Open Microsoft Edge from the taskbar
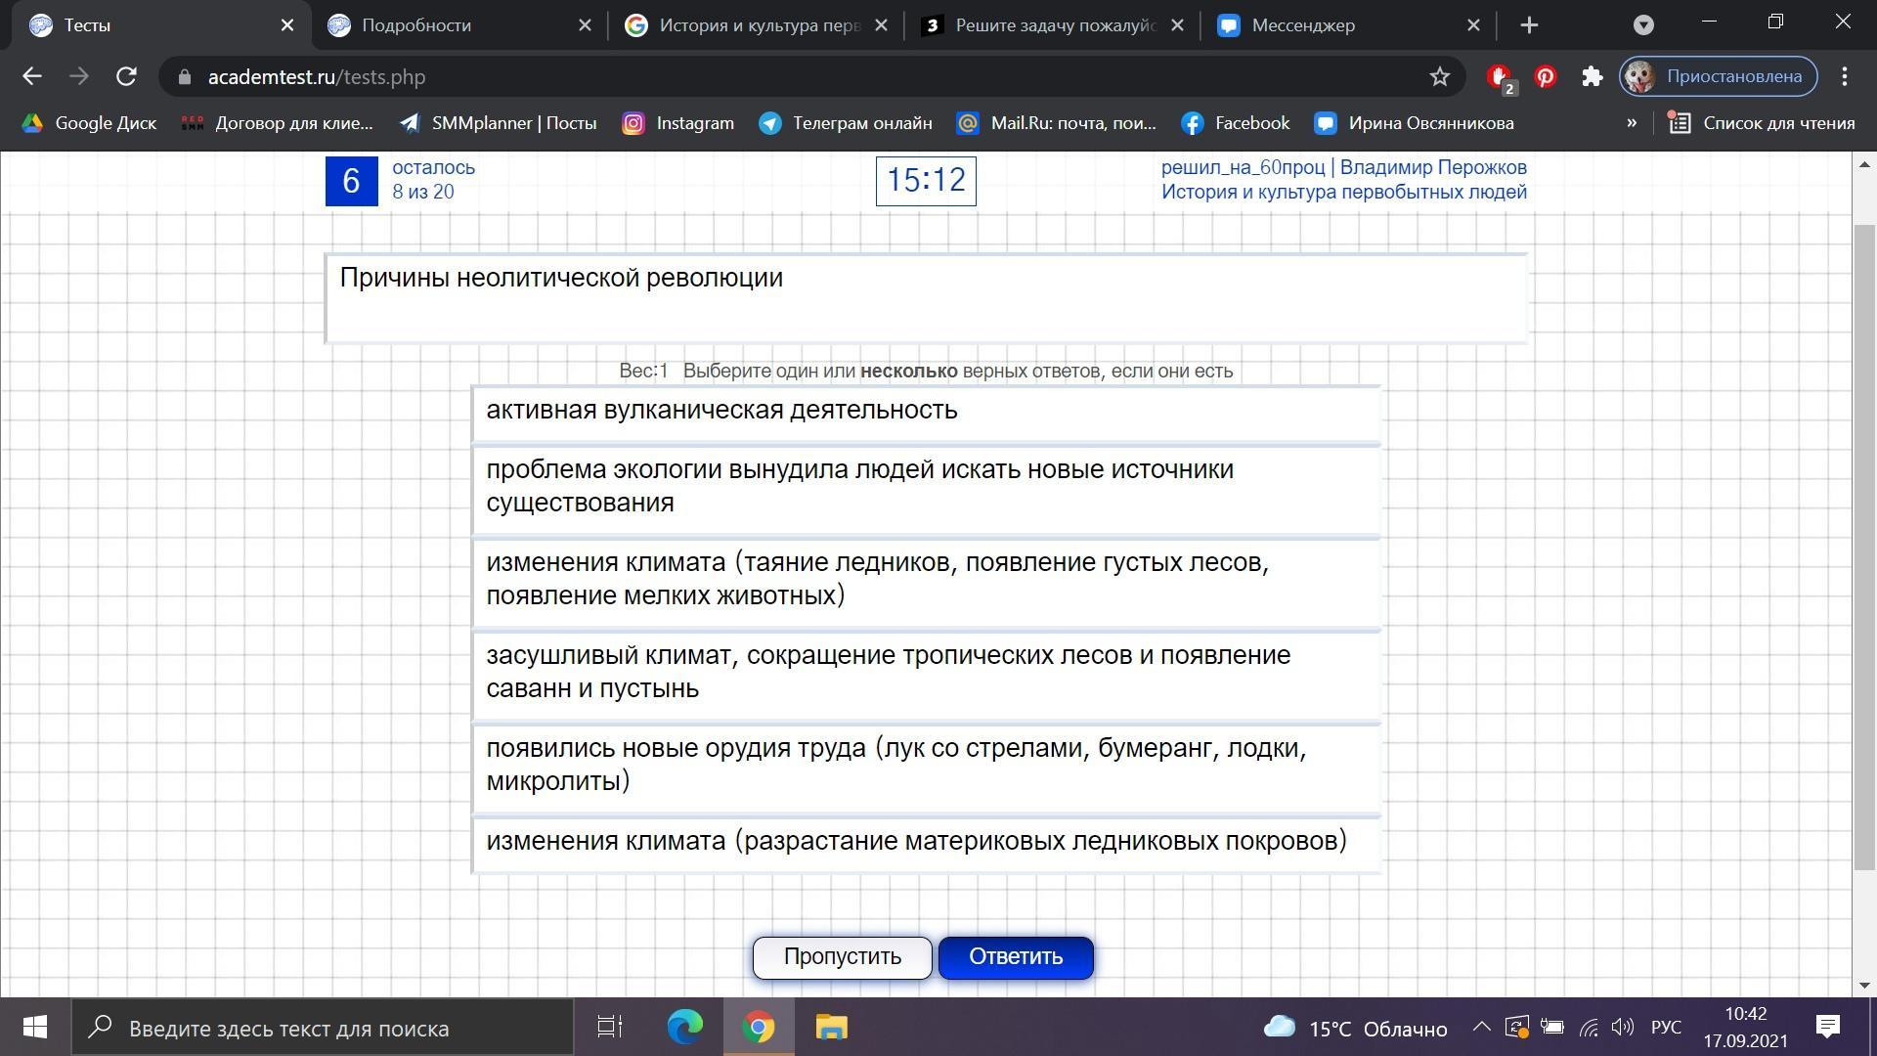This screenshot has height=1056, width=1877. (x=684, y=1028)
